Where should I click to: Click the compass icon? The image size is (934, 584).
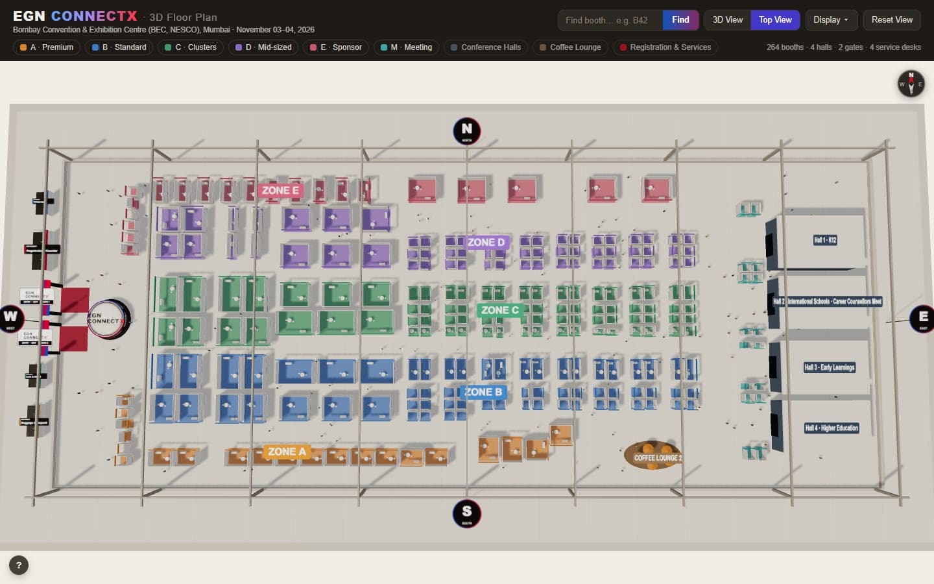pyautogui.click(x=911, y=84)
